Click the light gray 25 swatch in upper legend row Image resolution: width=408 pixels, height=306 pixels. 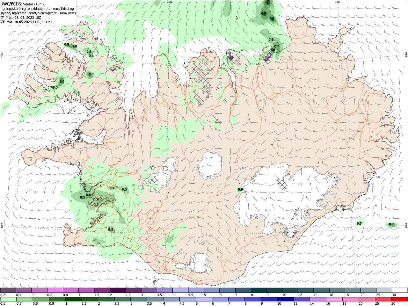pos(384,290)
